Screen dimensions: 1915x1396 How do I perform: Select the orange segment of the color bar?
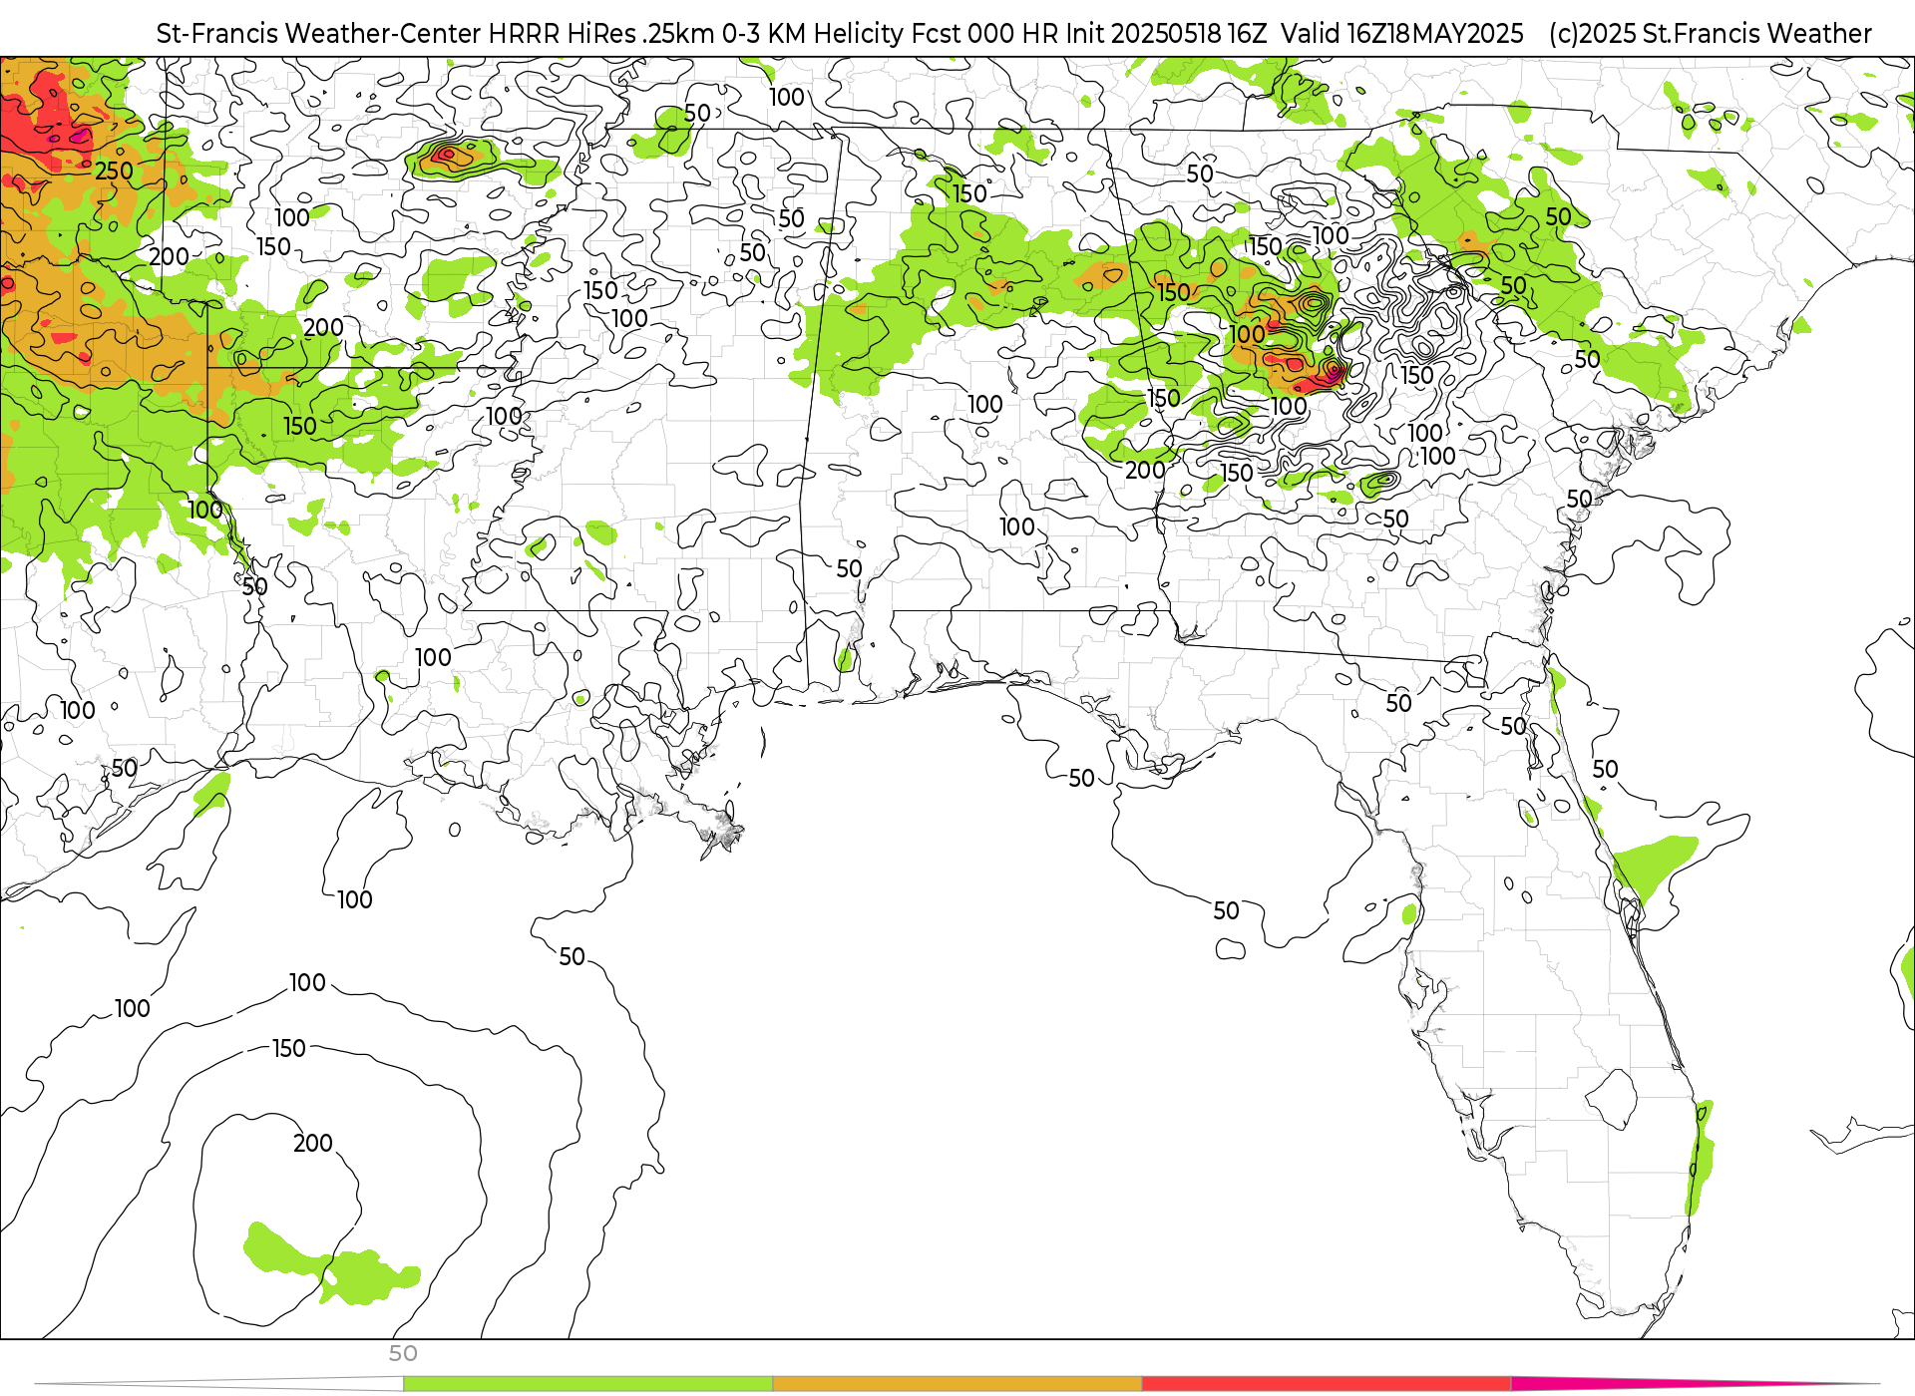[x=957, y=1384]
